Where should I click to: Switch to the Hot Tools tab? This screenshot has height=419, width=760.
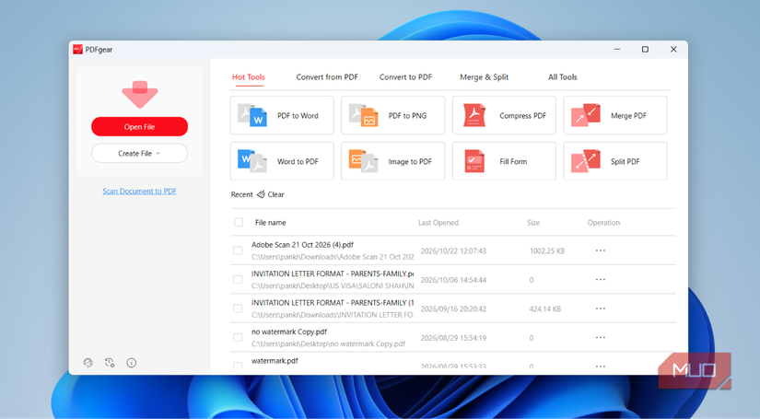point(249,77)
